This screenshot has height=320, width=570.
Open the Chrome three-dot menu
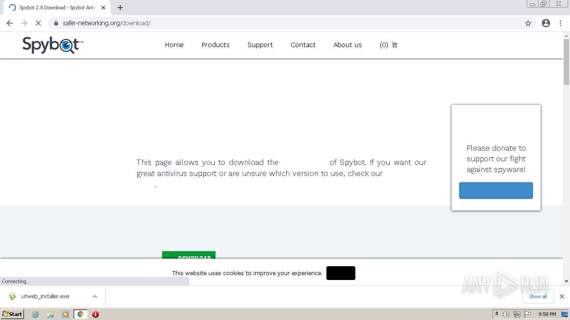[x=561, y=23]
